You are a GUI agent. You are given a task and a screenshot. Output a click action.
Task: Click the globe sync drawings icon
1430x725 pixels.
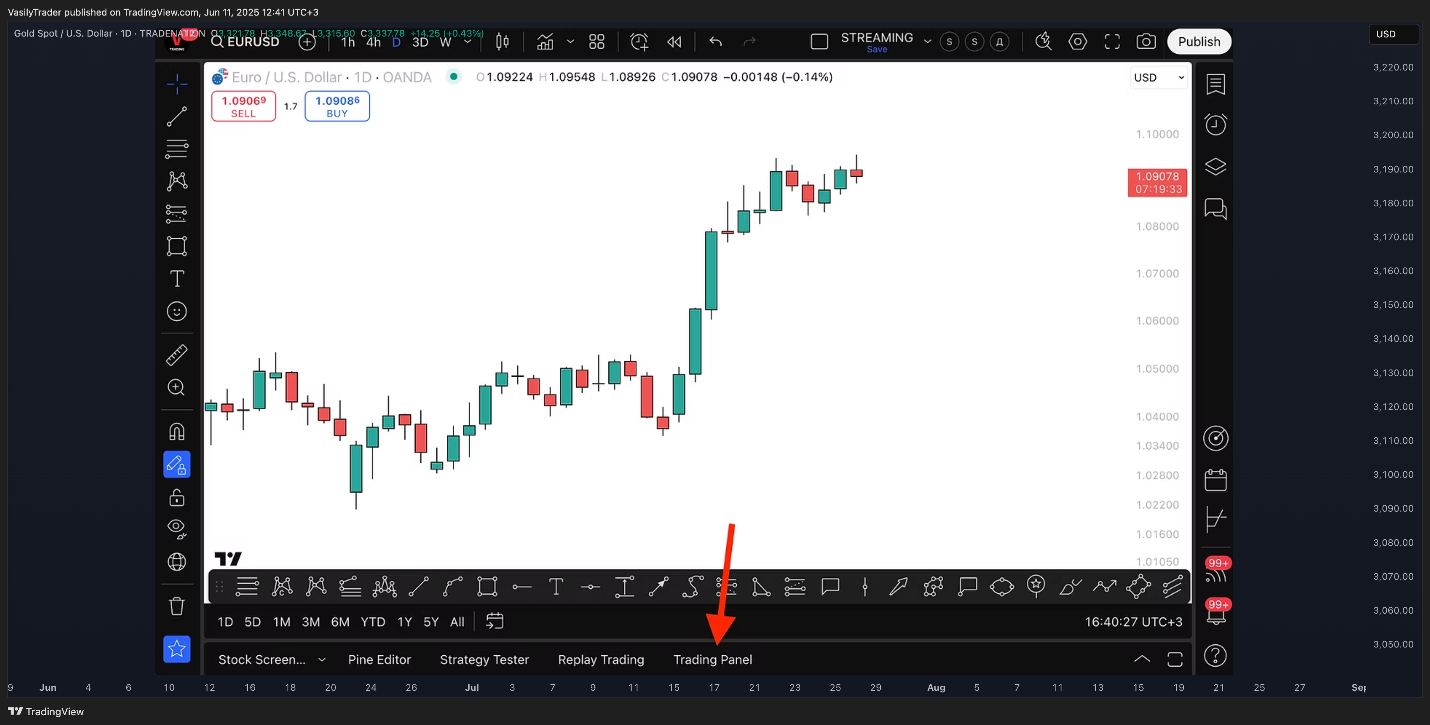coord(177,562)
